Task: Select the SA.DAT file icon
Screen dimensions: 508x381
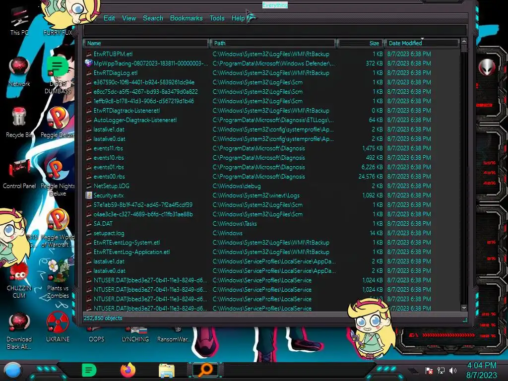Action: click(x=89, y=224)
